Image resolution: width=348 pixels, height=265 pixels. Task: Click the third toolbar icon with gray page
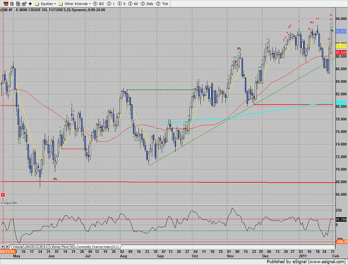18,4
